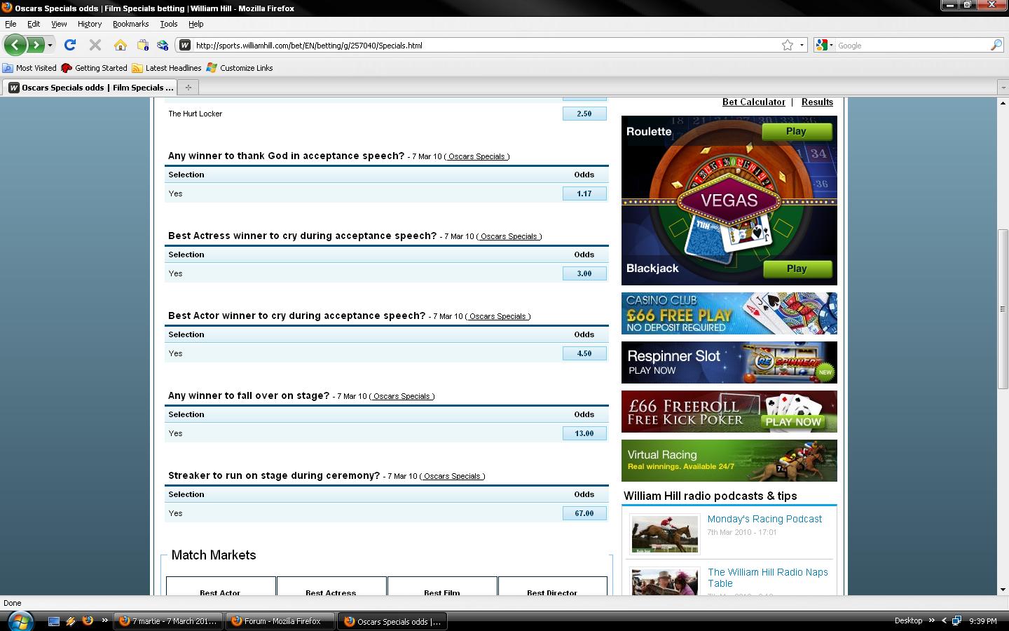The width and height of the screenshot is (1009, 631).
Task: Click the scrollbar down arrow
Action: pos(1003,590)
